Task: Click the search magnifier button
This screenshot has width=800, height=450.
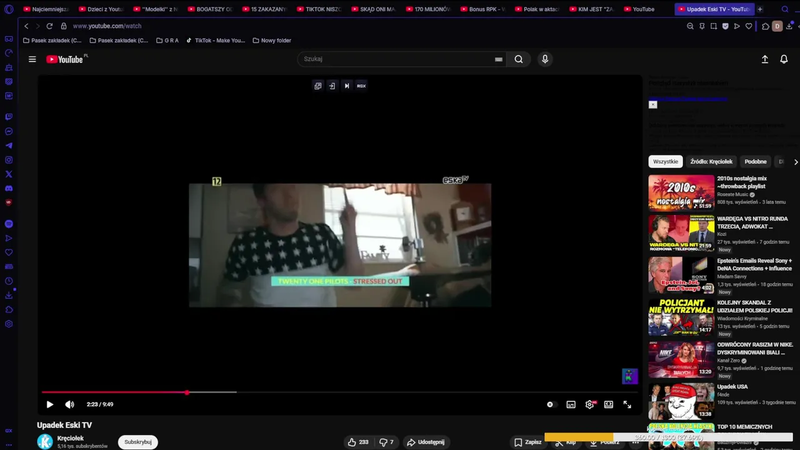Action: click(x=519, y=59)
